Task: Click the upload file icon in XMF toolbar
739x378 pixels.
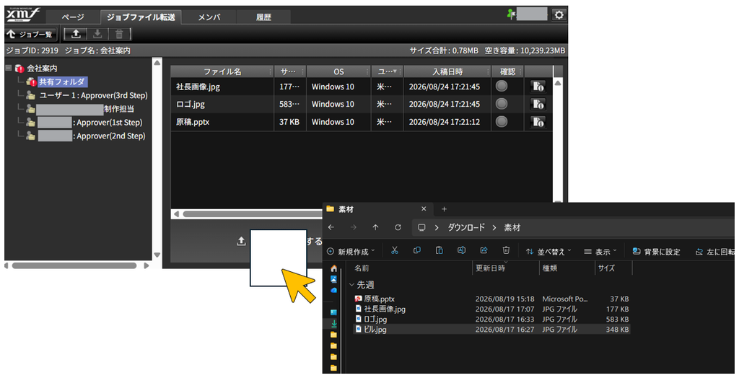Action: pyautogui.click(x=76, y=34)
